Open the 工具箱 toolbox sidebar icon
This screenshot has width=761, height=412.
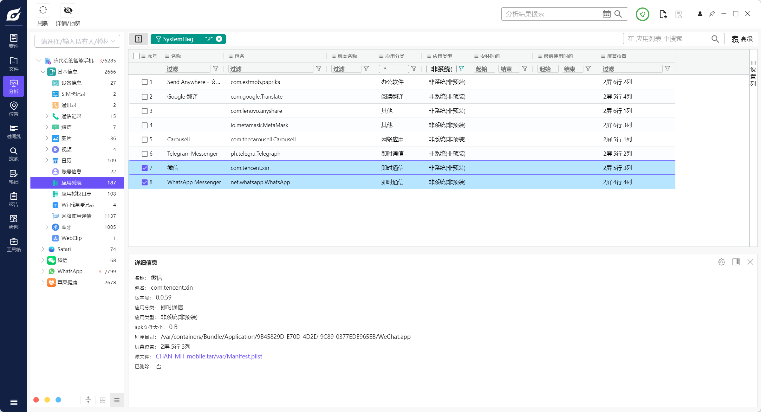point(14,245)
